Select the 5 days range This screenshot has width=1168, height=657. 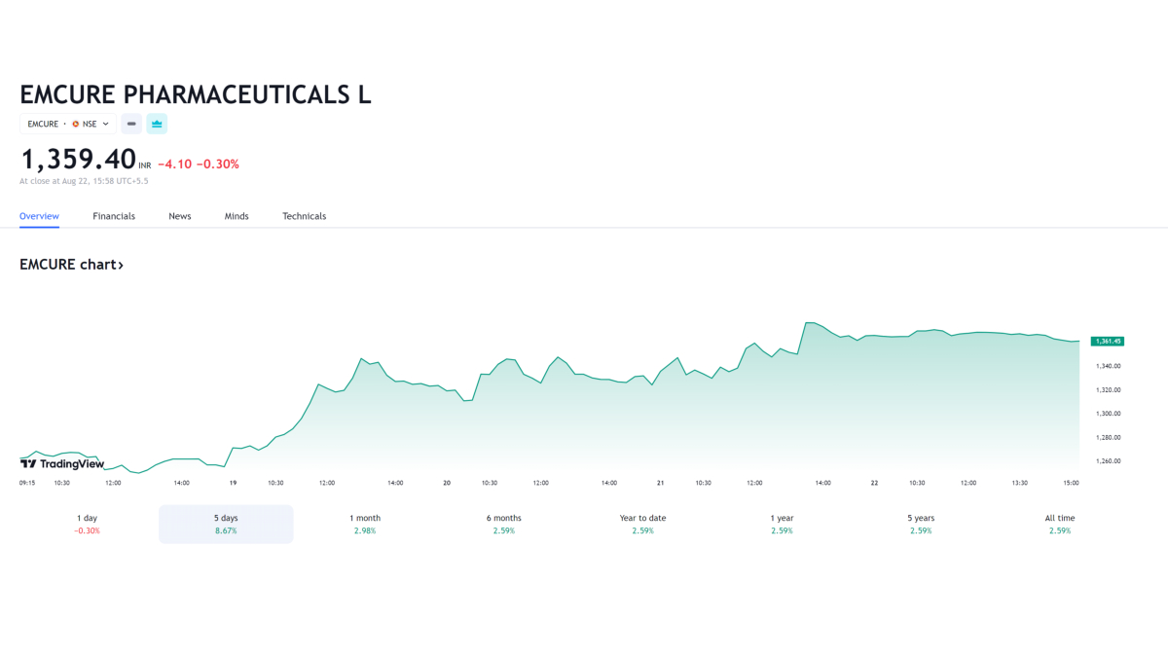click(x=226, y=524)
